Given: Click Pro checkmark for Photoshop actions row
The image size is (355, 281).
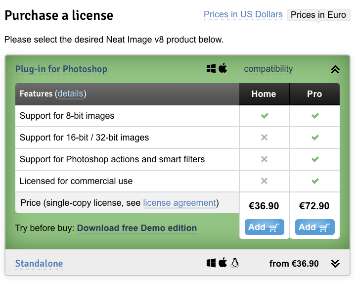Looking at the screenshot, I should coord(315,159).
